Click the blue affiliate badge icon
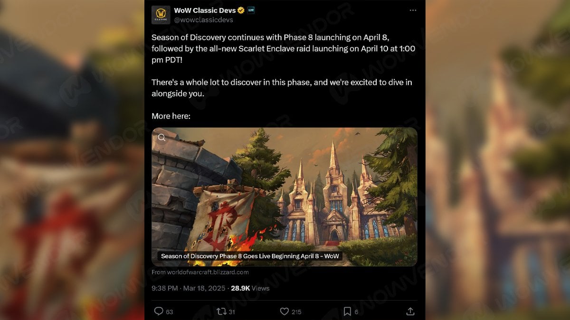 [251, 10]
